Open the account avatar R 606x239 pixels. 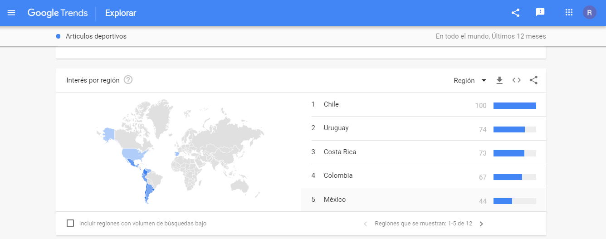coord(589,13)
